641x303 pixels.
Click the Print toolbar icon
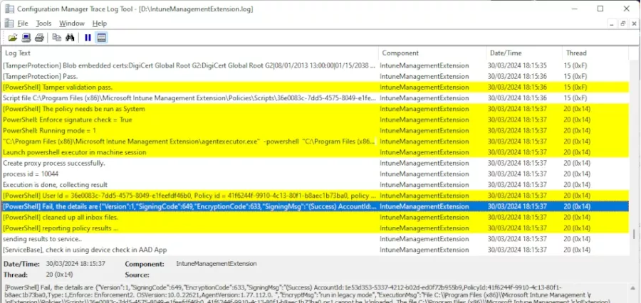coord(38,38)
